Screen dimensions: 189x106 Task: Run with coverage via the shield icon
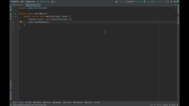[145, 2]
